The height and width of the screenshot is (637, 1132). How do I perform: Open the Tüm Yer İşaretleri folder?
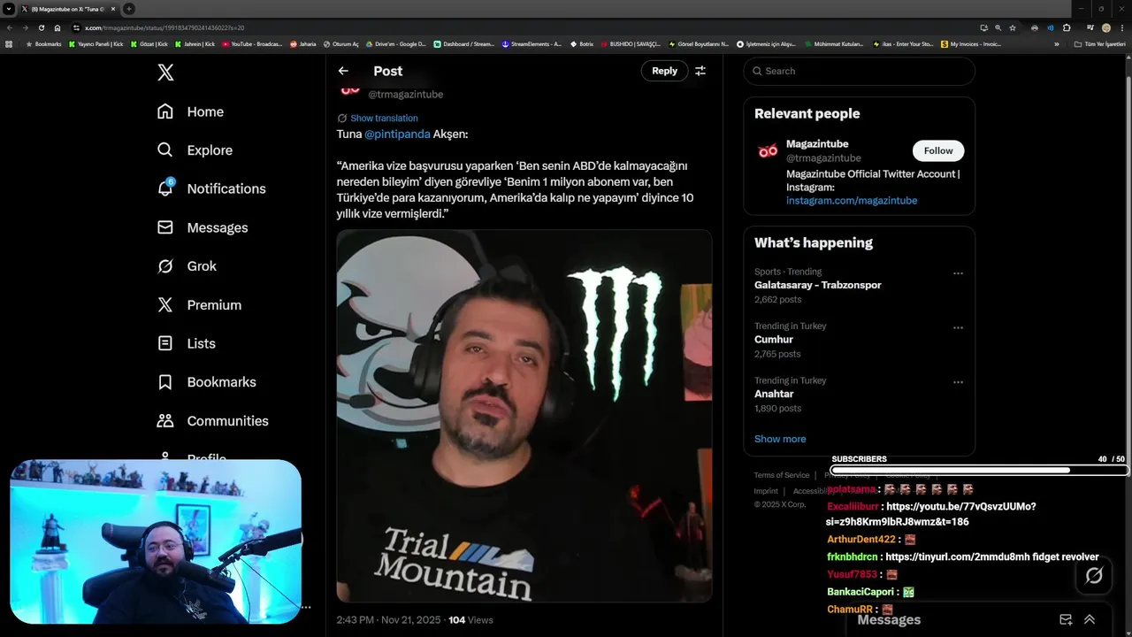1100,43
